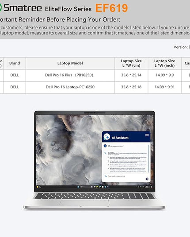
Task: Click DELL brand cell in the PB16250 row
Action: pyautogui.click(x=15, y=75)
